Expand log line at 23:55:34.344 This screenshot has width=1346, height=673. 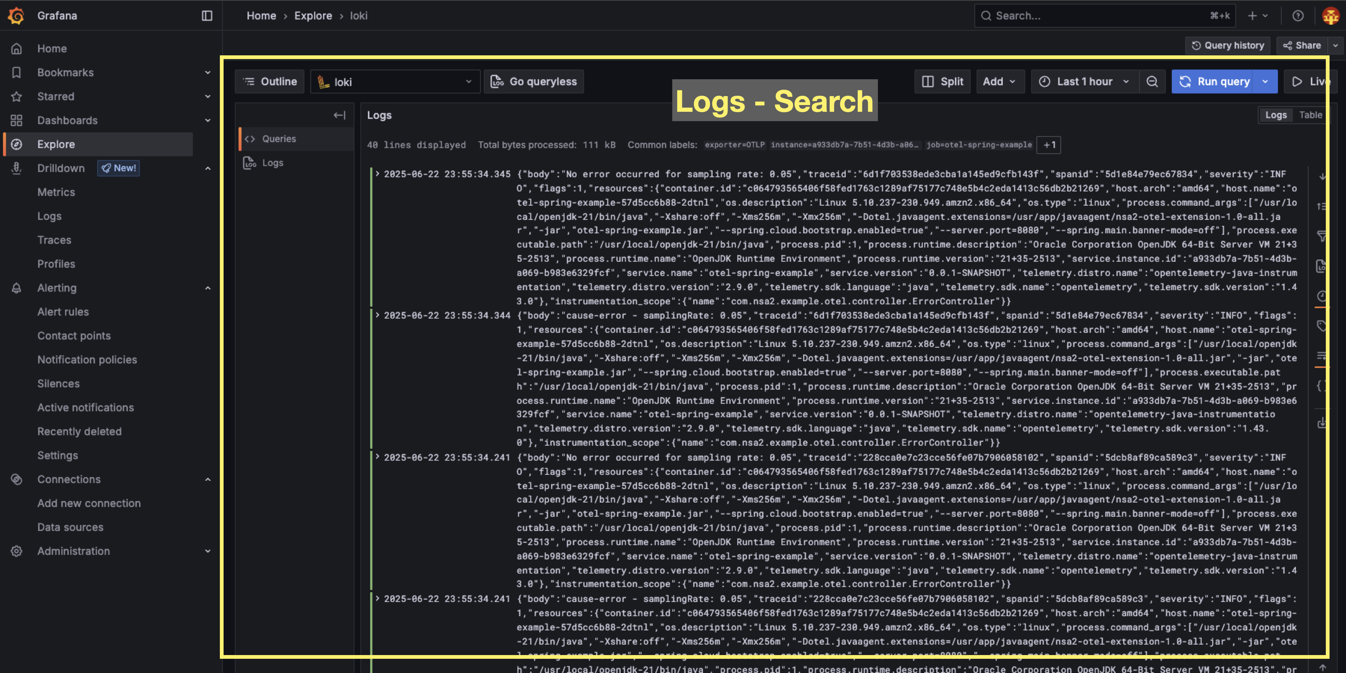coord(377,315)
